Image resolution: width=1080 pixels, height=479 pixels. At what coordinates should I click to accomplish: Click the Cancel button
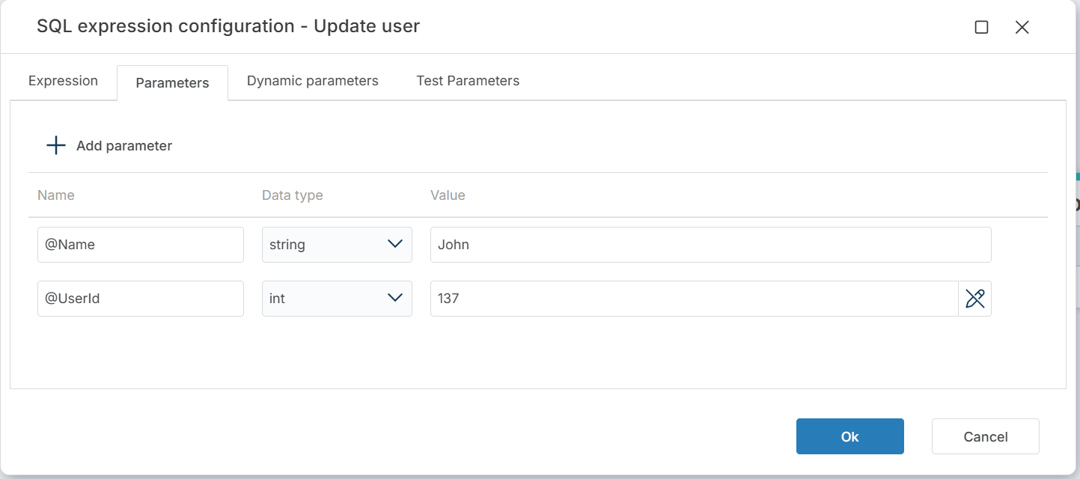[x=986, y=436]
